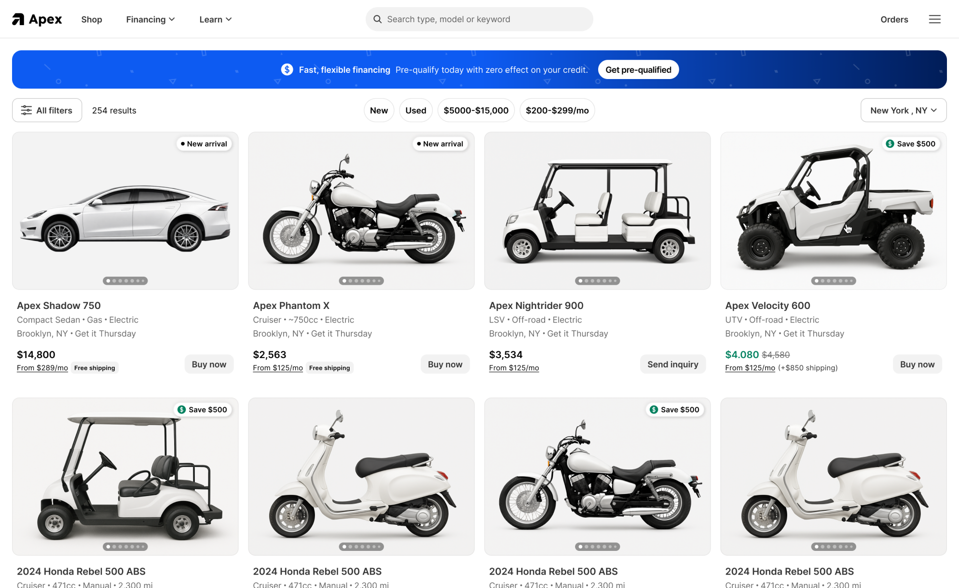The image size is (959, 588).
Task: Click the New arrival badge on Apex Shadow 750
Action: [x=204, y=144]
